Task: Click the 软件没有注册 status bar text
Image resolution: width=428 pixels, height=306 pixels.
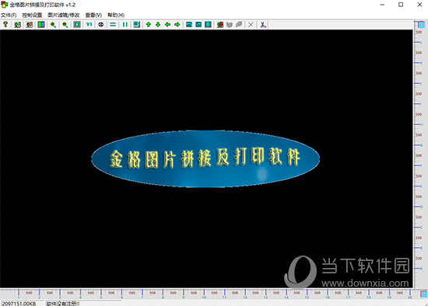Action: 63,303
